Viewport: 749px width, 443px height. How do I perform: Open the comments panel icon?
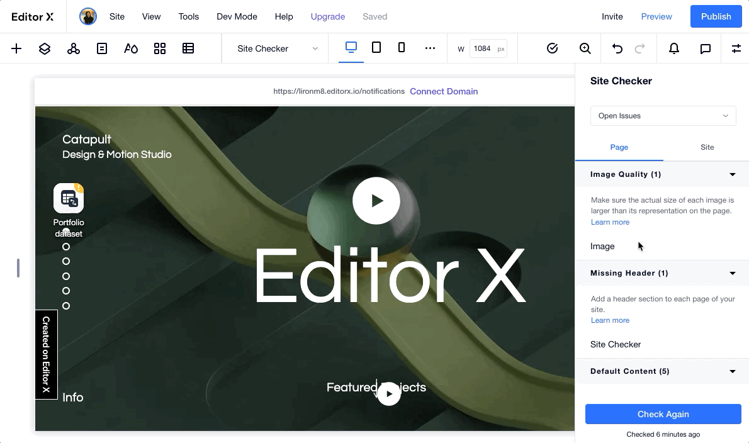click(705, 48)
